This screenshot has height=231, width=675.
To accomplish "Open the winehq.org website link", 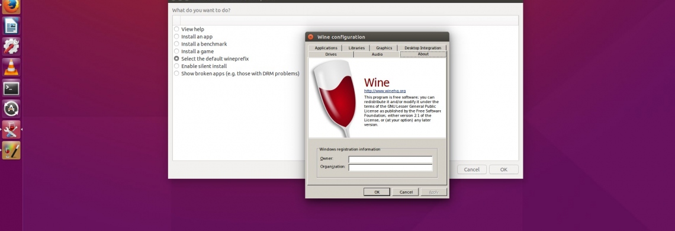I will pos(385,91).
